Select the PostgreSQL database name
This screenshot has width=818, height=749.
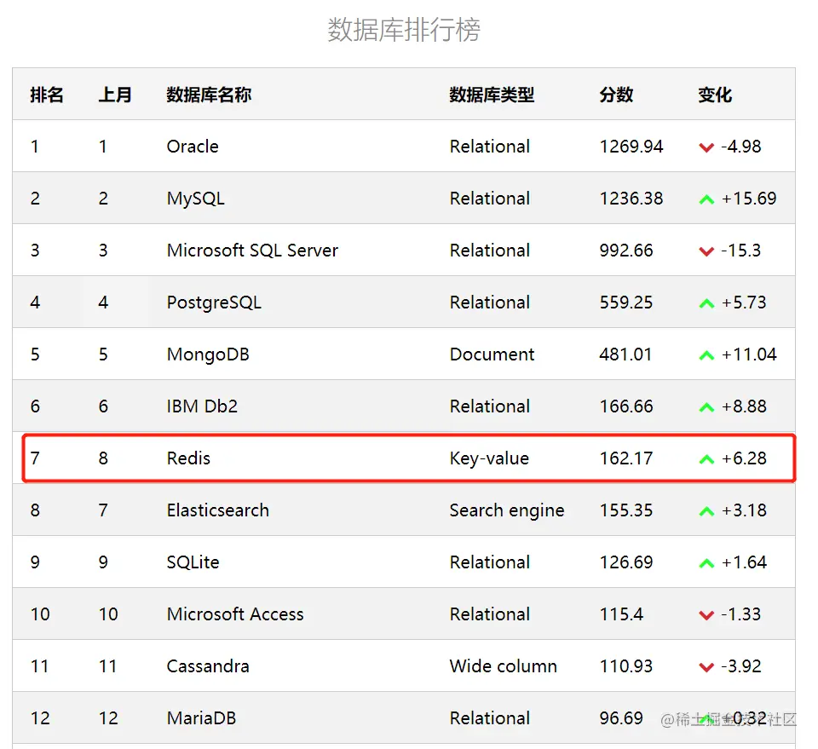214,302
